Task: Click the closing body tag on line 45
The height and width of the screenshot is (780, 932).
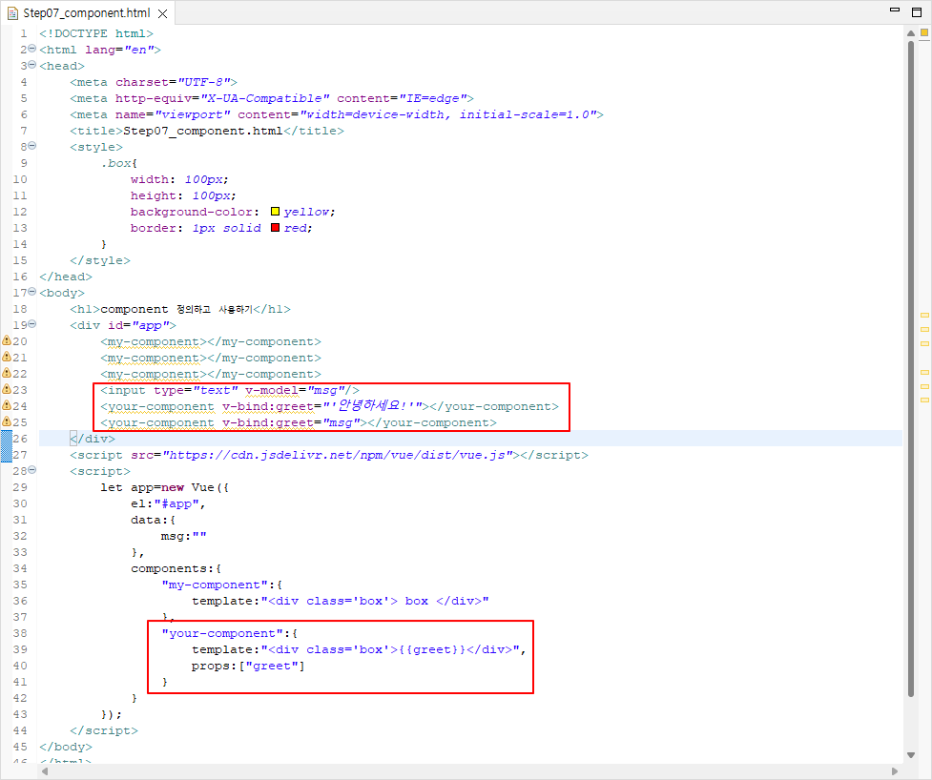Action: click(66, 747)
